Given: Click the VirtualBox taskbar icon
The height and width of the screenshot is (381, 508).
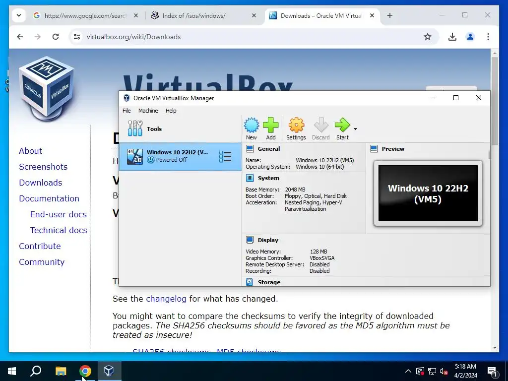Looking at the screenshot, I should (x=109, y=371).
